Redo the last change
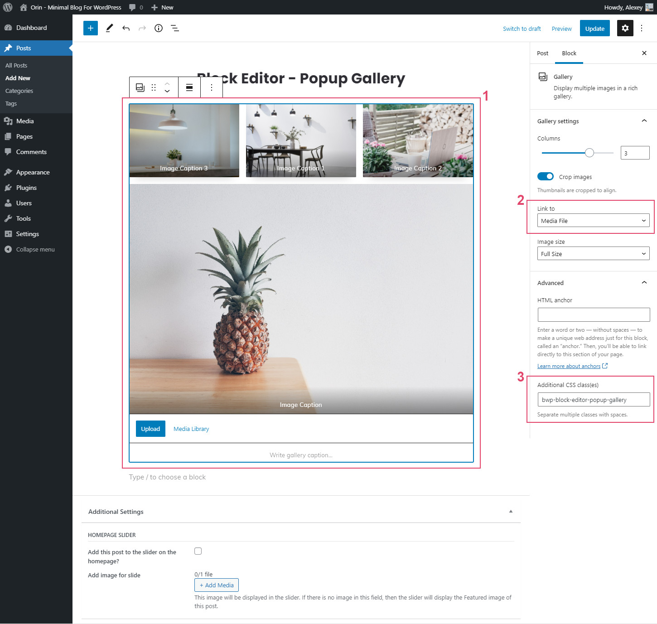 [x=142, y=28]
